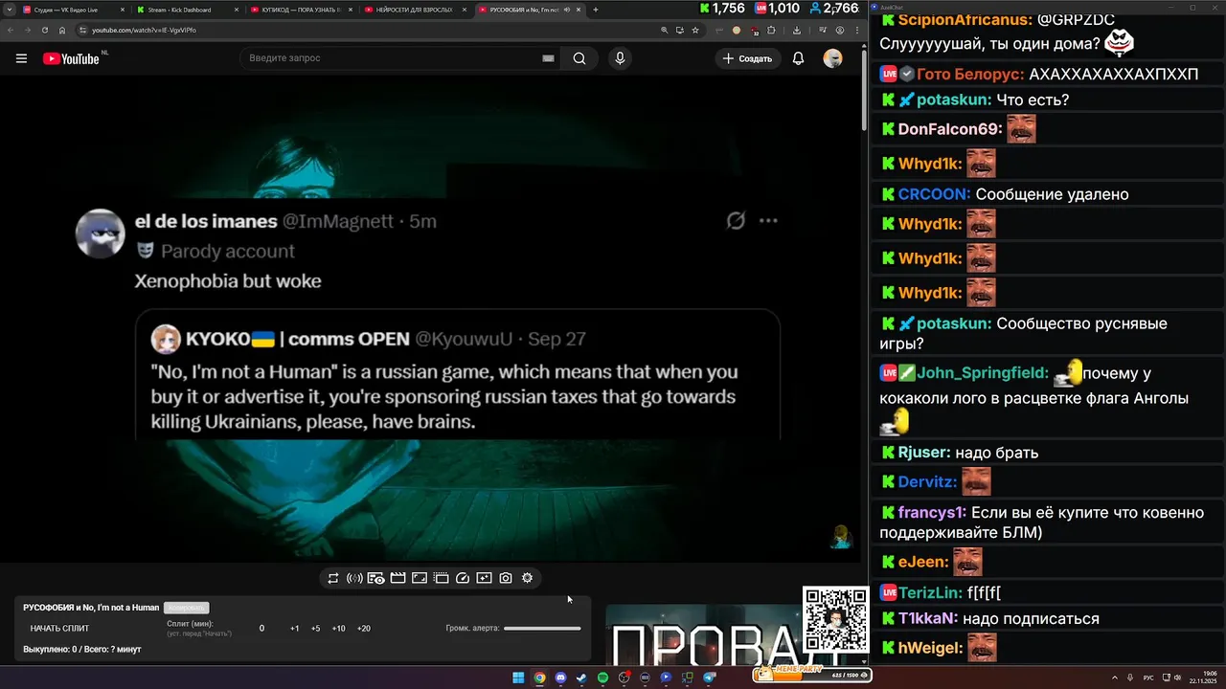This screenshot has height=689, width=1226.
Task: Switch to the Stream - Kick Dashboard tab
Action: (186, 10)
